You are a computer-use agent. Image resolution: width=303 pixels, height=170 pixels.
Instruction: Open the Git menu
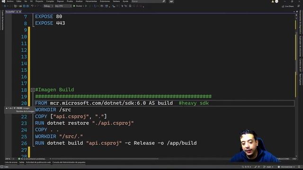tap(31, 1)
